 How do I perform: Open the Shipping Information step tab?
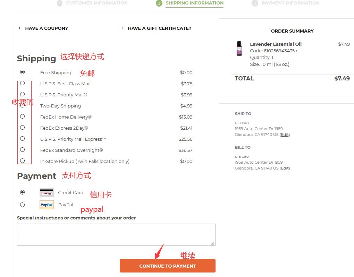pyautogui.click(x=194, y=3)
